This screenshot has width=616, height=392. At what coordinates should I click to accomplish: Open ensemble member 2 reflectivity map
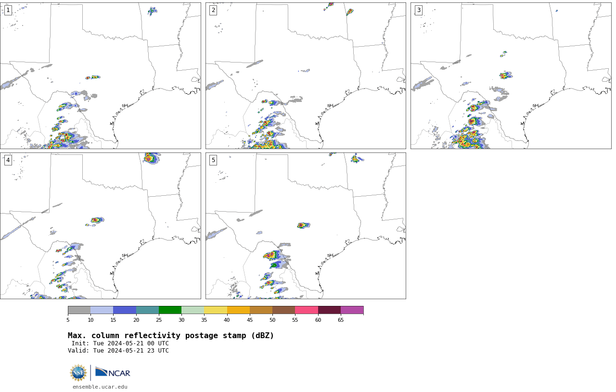coord(306,76)
